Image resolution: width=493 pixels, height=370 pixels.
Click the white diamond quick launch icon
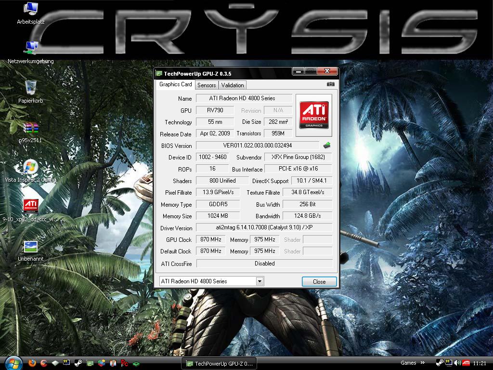pos(55,363)
